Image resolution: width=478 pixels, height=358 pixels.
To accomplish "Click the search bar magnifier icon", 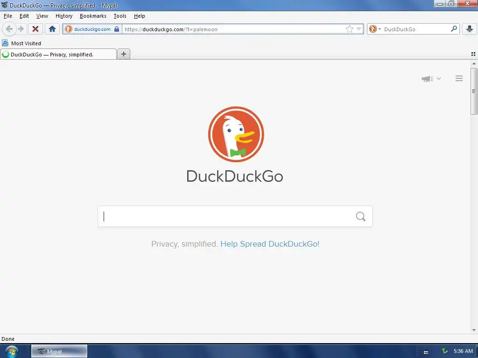I will (454, 29).
